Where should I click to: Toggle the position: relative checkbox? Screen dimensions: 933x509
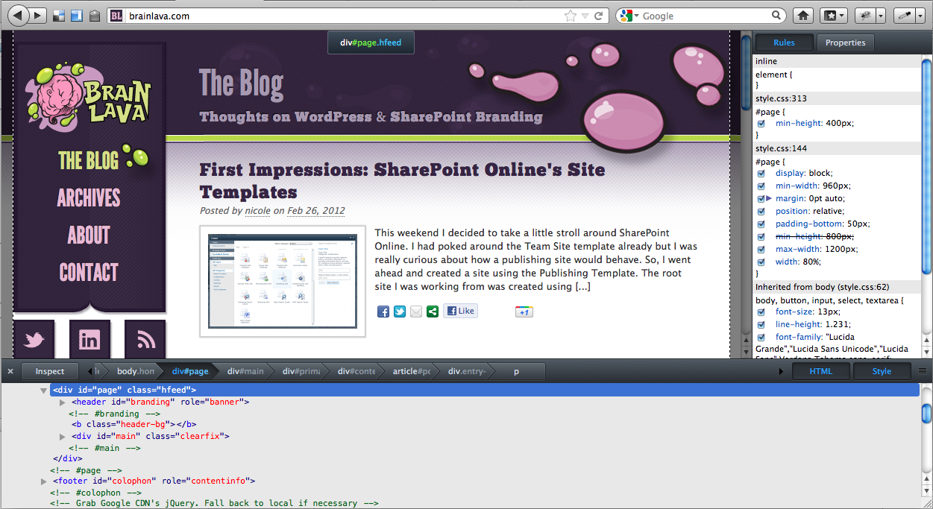point(761,211)
